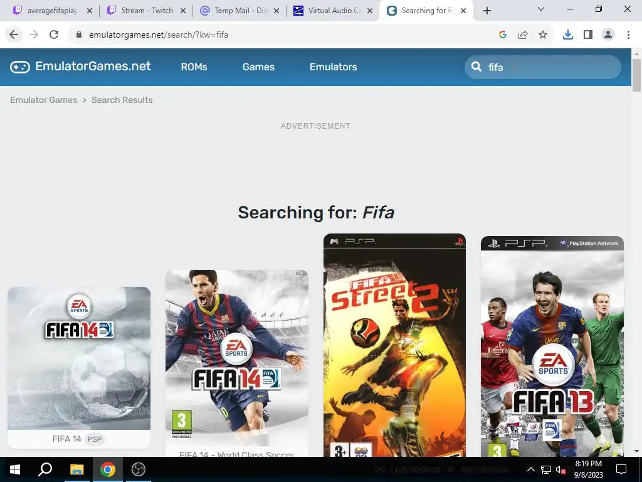Click the padlock site info icon
642x482 pixels.
(x=79, y=35)
